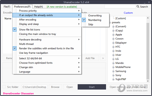Viewport: 152px width, 96px height.
Task: Open the Language submenu
Action: point(47,72)
